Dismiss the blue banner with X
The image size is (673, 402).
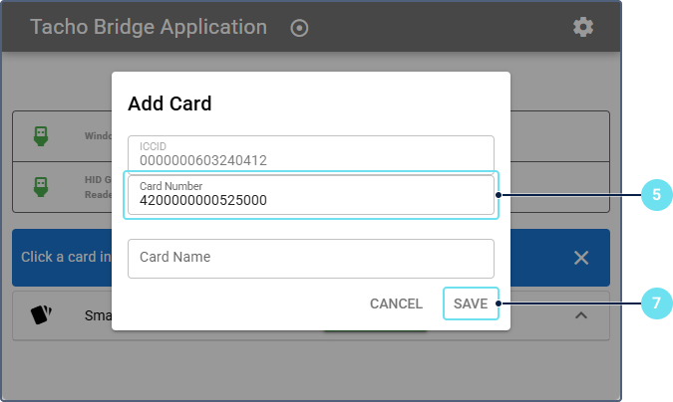(581, 258)
